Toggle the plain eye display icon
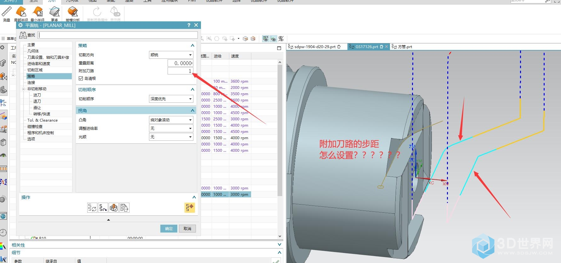The width and height of the screenshot is (561, 263). [273, 39]
